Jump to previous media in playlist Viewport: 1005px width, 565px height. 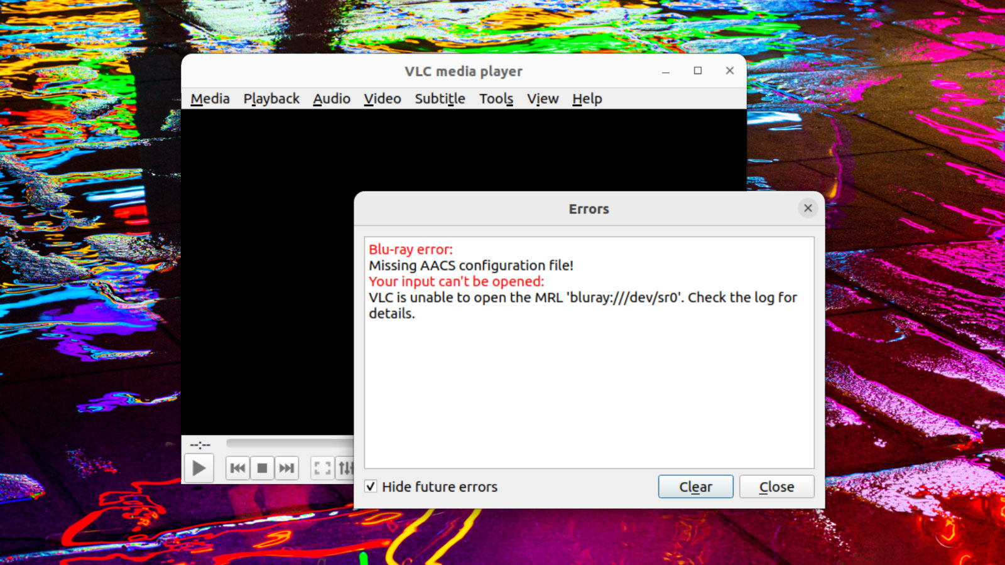[x=238, y=468]
